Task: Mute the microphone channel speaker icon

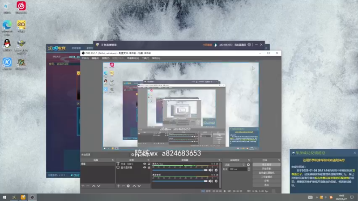Action: coord(210,170)
